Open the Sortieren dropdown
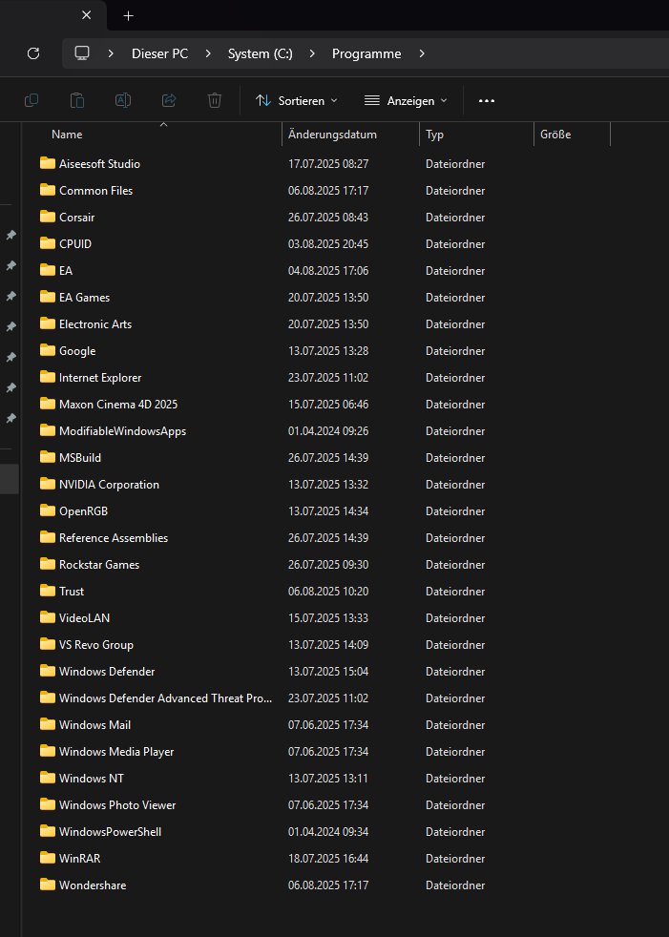This screenshot has height=937, width=669. coord(297,101)
